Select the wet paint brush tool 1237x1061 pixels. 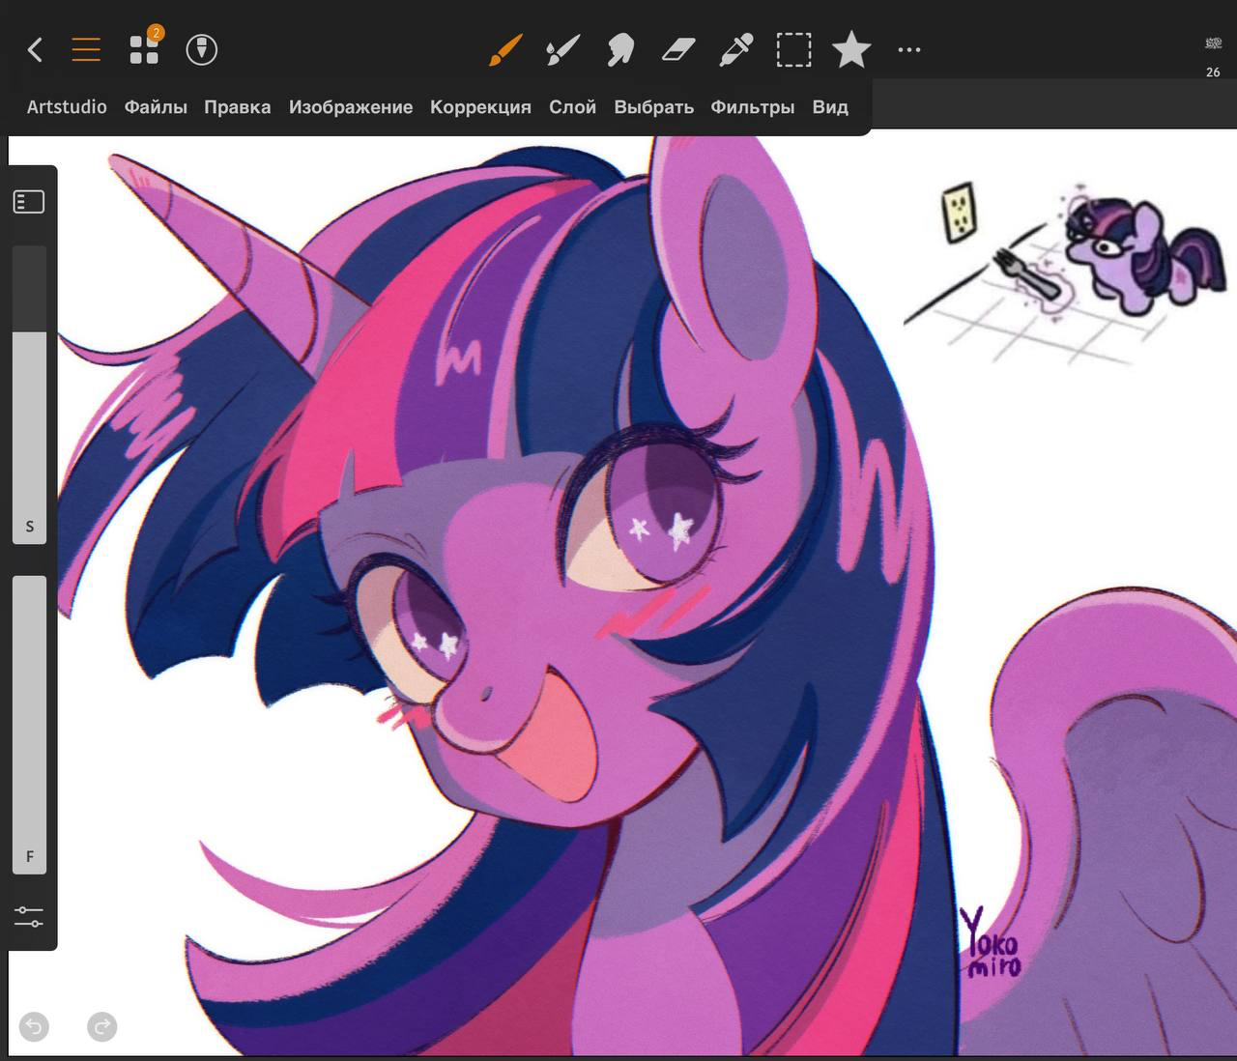(x=562, y=49)
